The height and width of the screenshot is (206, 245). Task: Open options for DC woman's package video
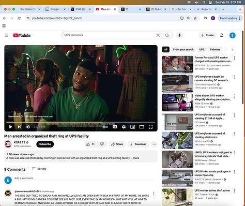click(234, 77)
